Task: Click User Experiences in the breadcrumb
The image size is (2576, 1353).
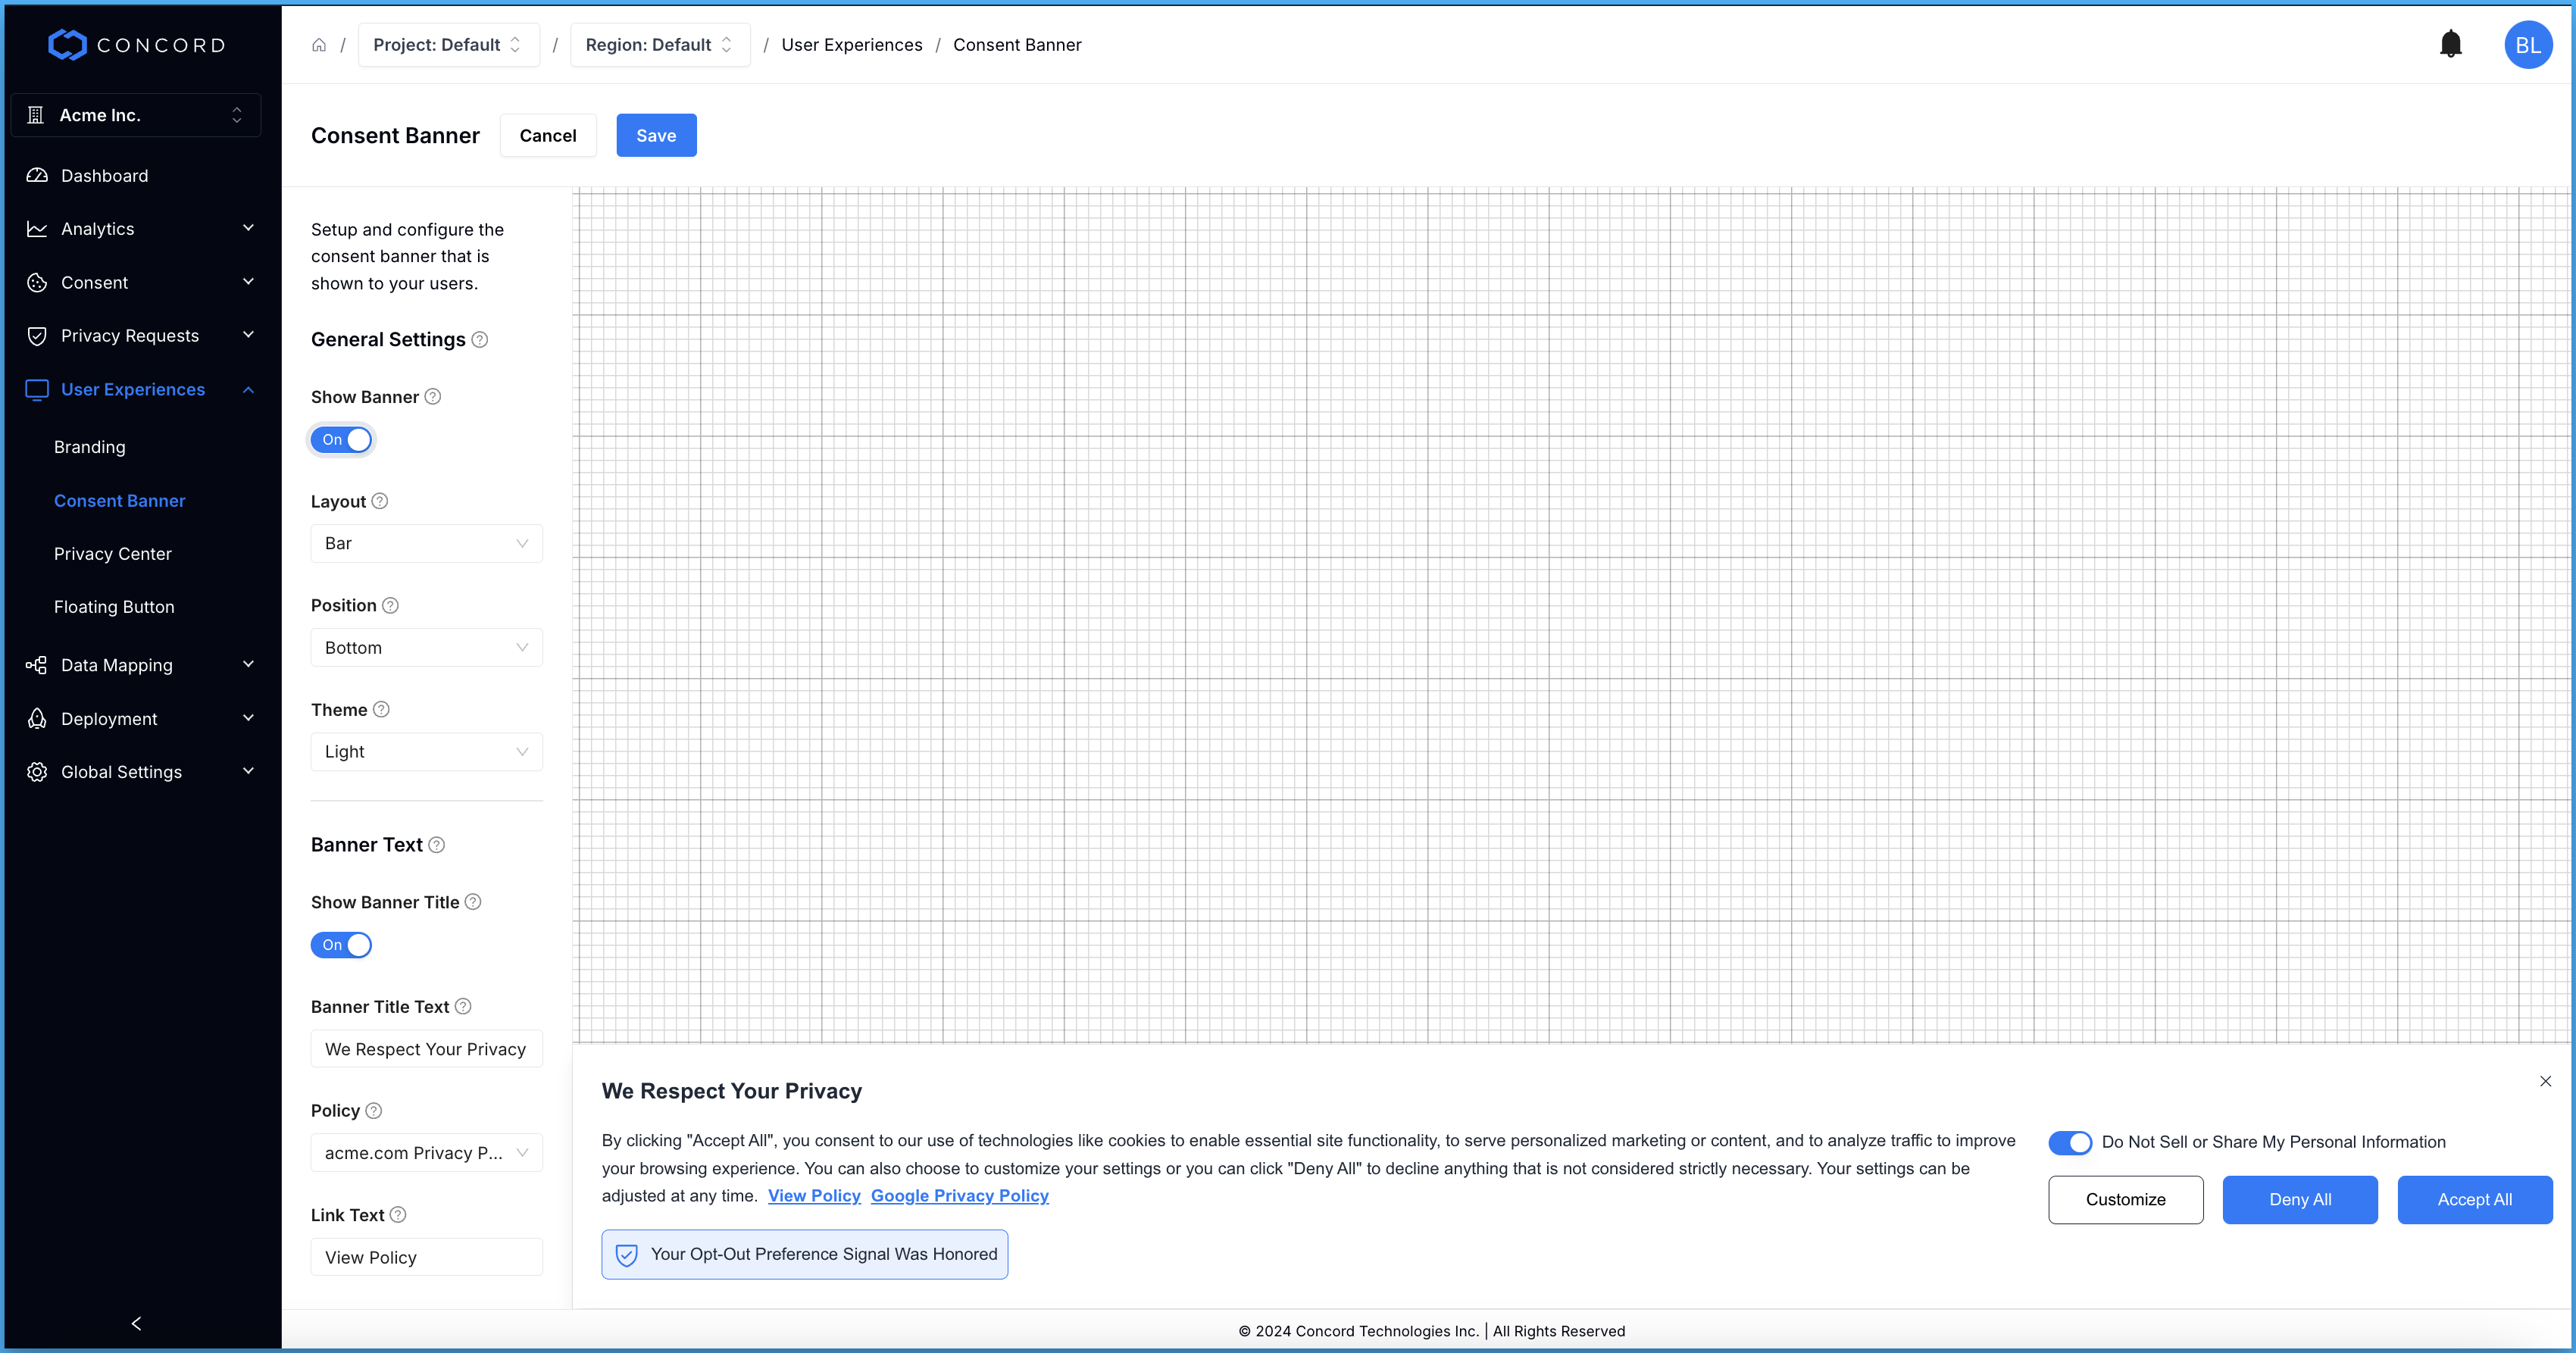Action: pos(852,45)
